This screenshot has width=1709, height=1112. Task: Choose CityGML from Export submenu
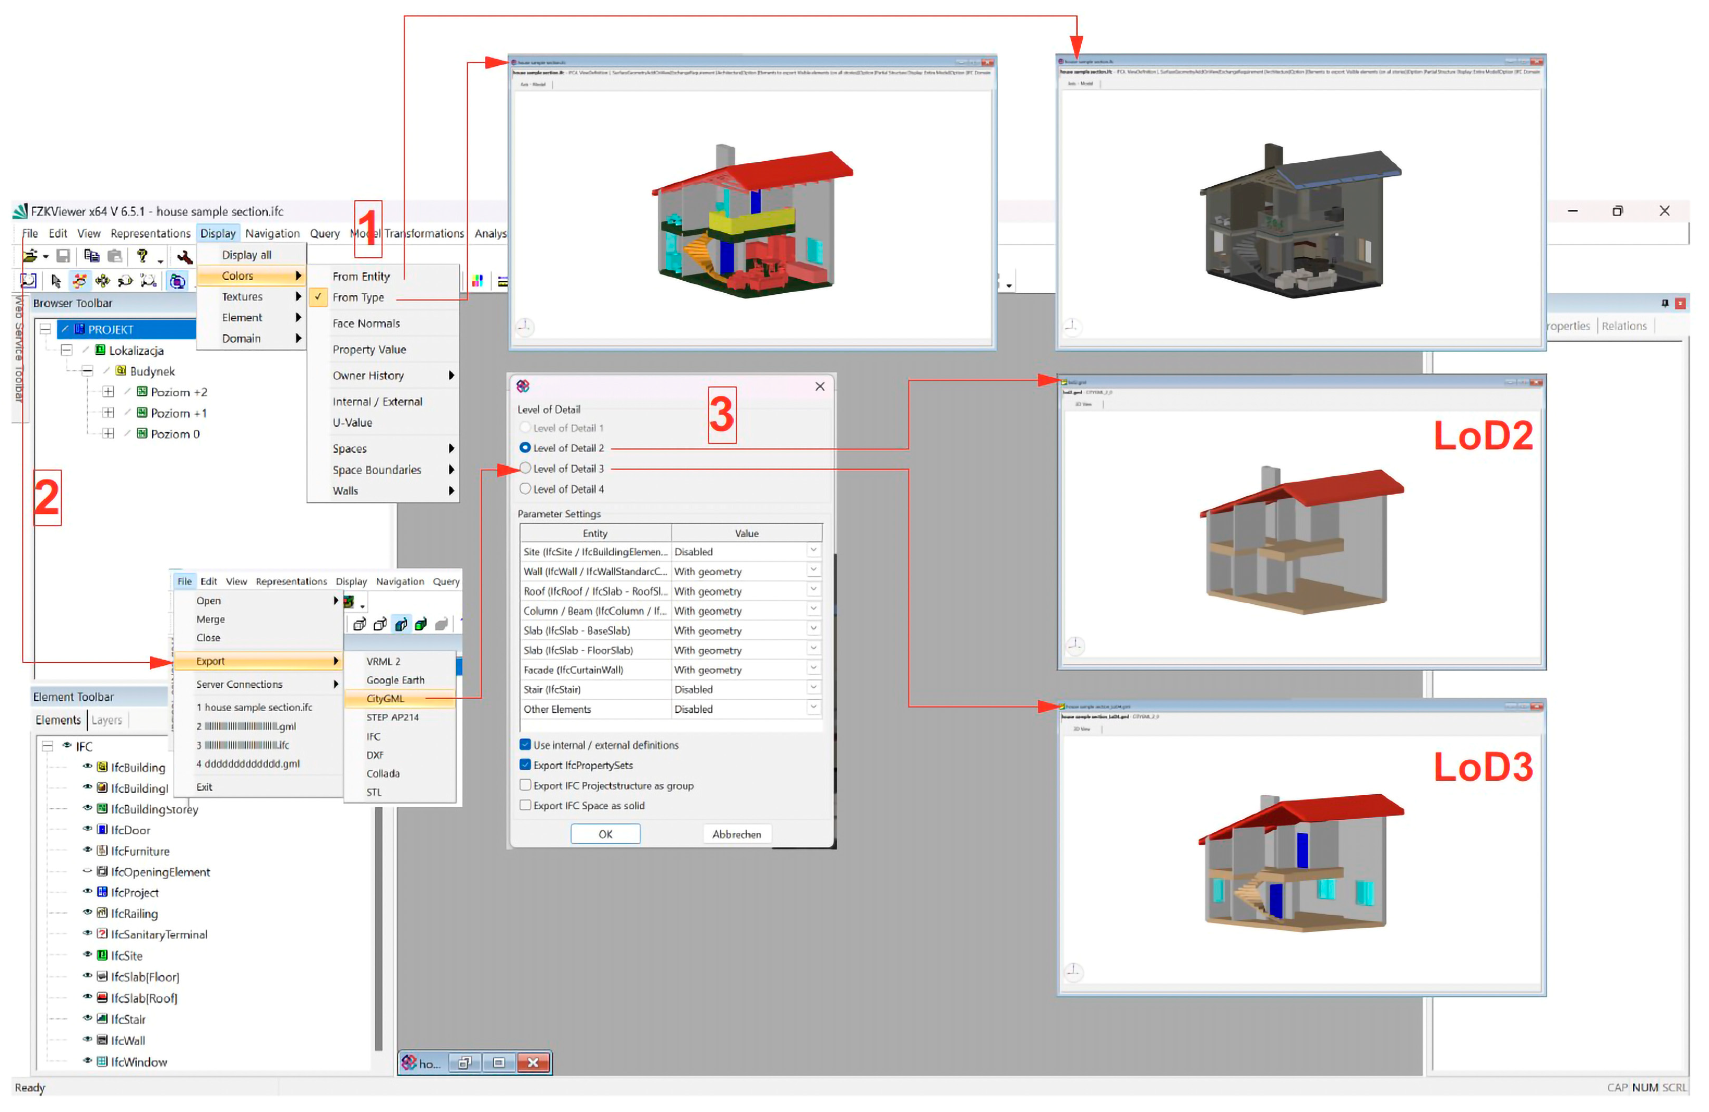point(386,699)
